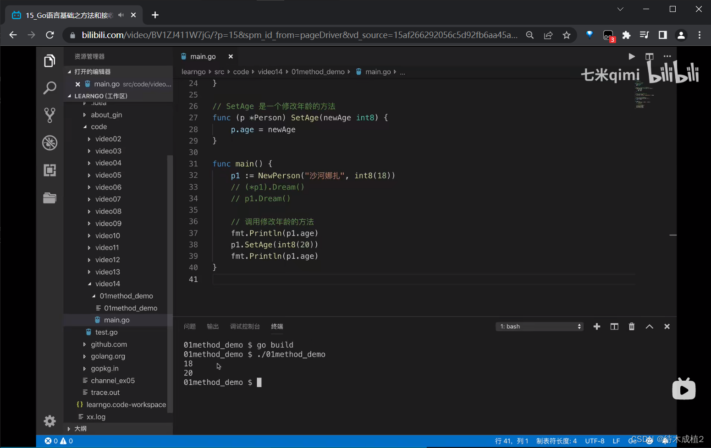
Task: Add a new terminal with the plus icon
Action: pyautogui.click(x=596, y=326)
